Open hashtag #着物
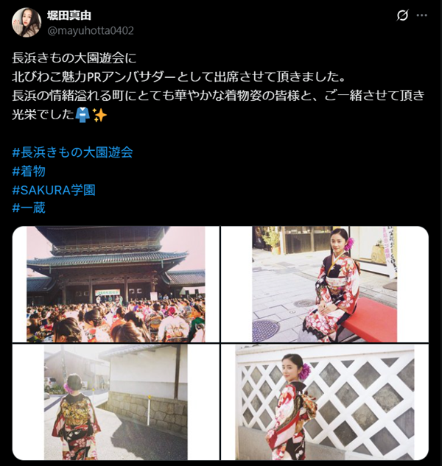 [29, 172]
